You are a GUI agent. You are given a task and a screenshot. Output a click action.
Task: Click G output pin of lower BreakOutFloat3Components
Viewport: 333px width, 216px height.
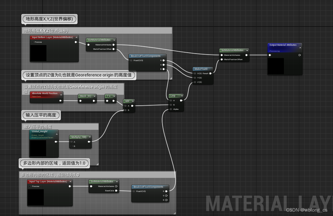click(x=166, y=196)
